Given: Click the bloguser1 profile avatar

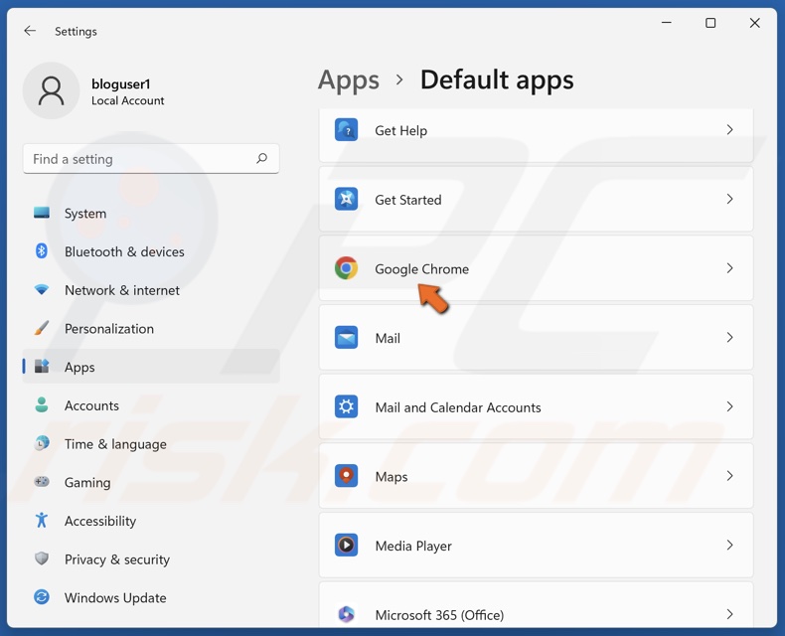Looking at the screenshot, I should 51,90.
